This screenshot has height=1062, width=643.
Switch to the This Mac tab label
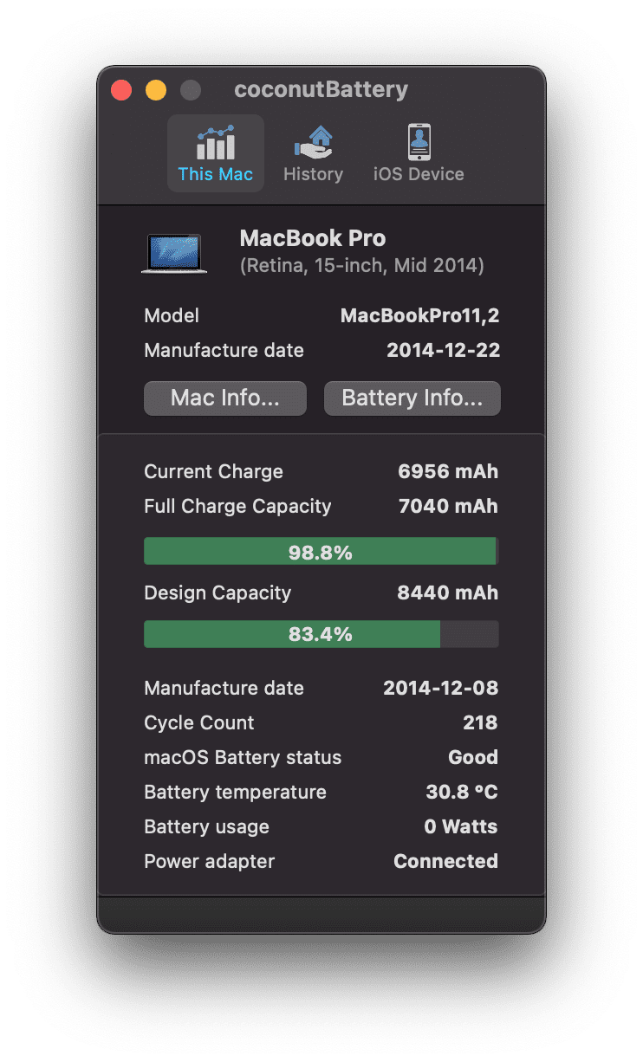(216, 174)
